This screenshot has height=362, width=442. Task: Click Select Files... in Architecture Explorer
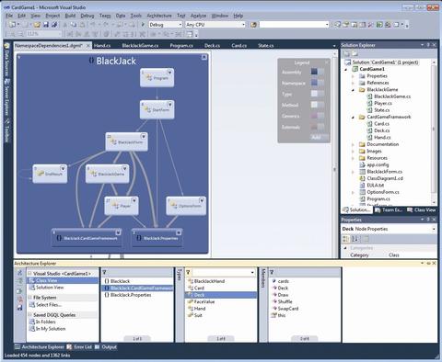[x=49, y=305]
